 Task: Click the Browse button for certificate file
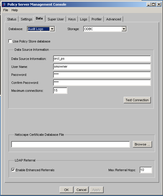click(x=142, y=144)
